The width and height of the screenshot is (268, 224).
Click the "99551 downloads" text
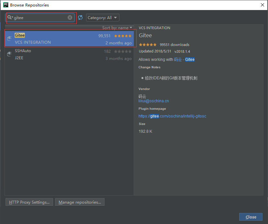(x=174, y=45)
